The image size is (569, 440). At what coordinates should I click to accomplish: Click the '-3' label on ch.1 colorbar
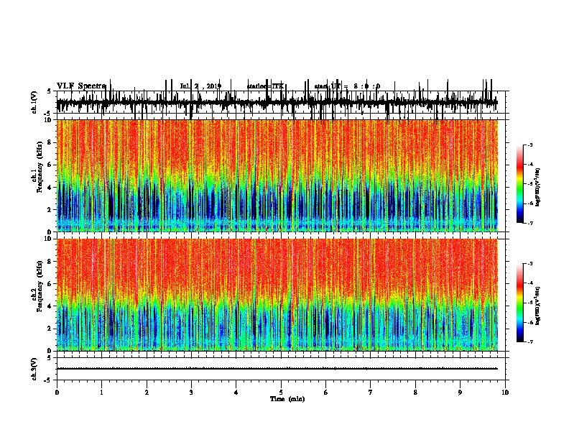pos(530,145)
